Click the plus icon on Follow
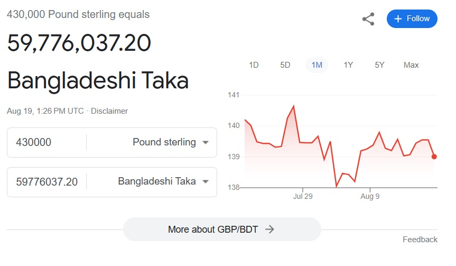 click(x=398, y=19)
